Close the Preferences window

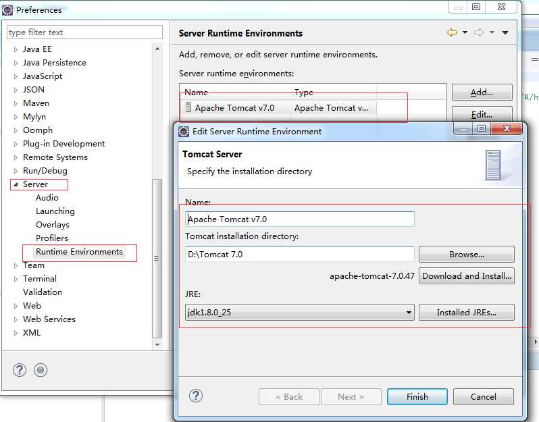coord(501,7)
